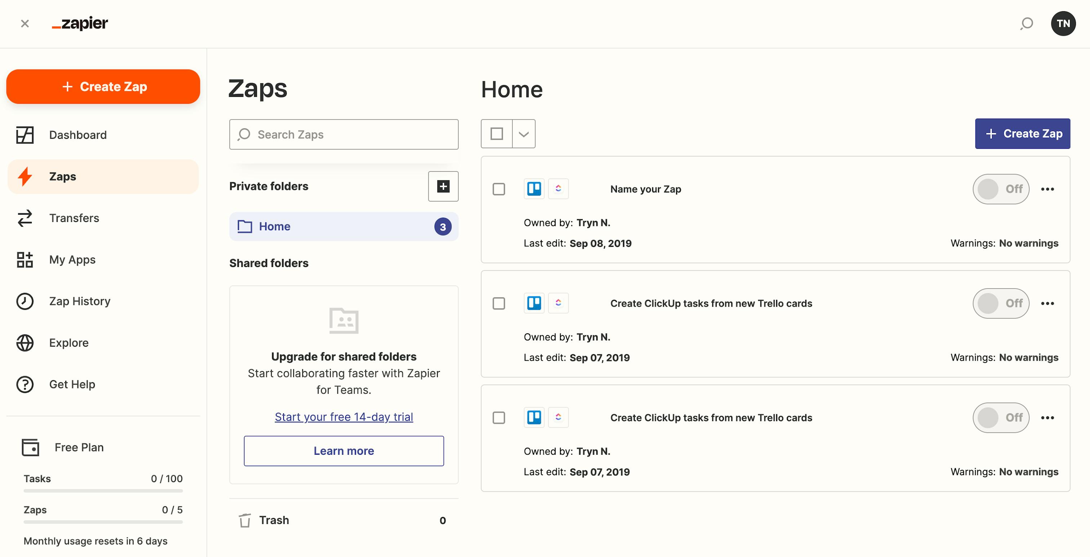Tick the select-all checkbox above Zap list
This screenshot has height=557, width=1090.
click(497, 134)
